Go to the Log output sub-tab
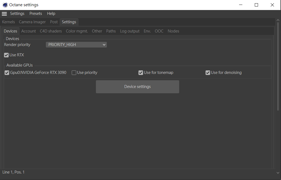The width and height of the screenshot is (281, 180). (x=130, y=31)
